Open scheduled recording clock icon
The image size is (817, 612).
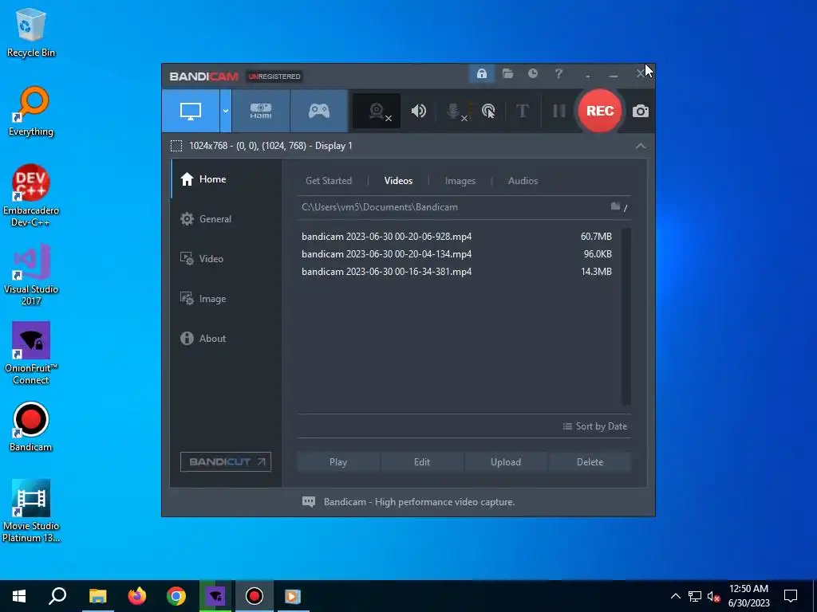533,74
